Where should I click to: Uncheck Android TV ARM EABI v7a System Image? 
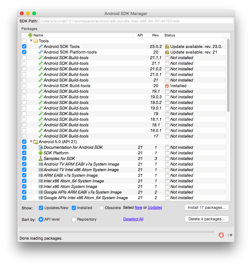24,164
